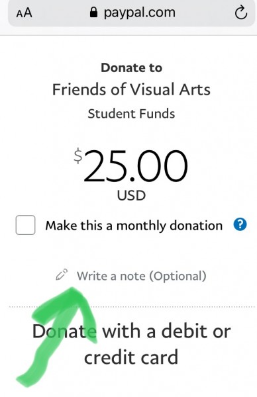Image resolution: width=257 pixels, height=397 pixels.
Task: Click the green hand-drawn arrow annotation
Action: (60, 335)
